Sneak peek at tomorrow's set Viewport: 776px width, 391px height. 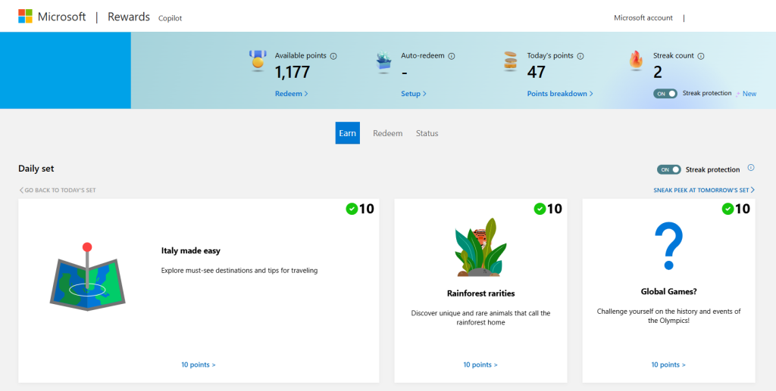[704, 190]
